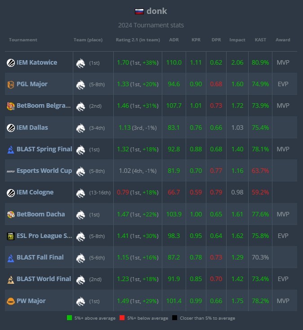Click the 2024 Tournament stats subtitle
This screenshot has width=303, height=330.
coord(151,25)
